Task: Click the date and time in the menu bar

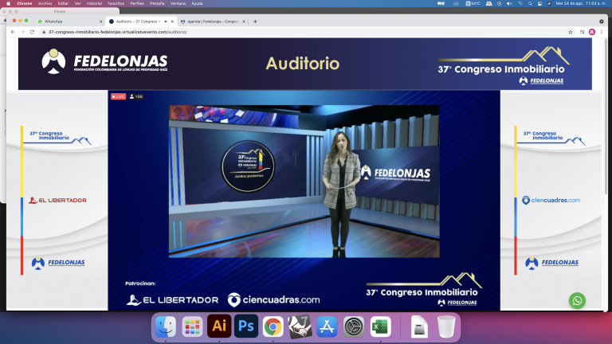Action: click(x=581, y=3)
